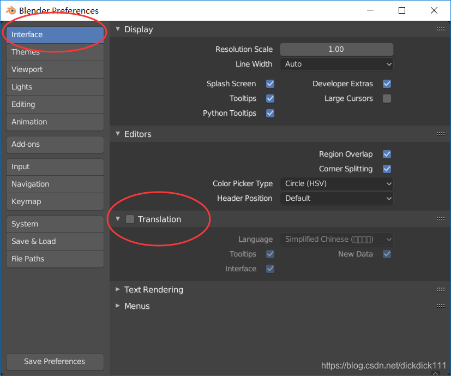Select the Input tab
Image resolution: width=451 pixels, height=376 pixels.
55,166
